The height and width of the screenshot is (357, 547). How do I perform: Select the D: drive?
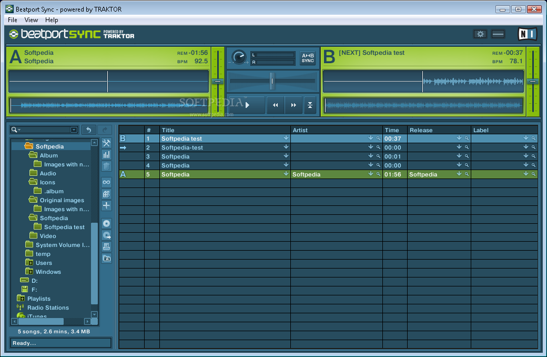[x=35, y=281]
